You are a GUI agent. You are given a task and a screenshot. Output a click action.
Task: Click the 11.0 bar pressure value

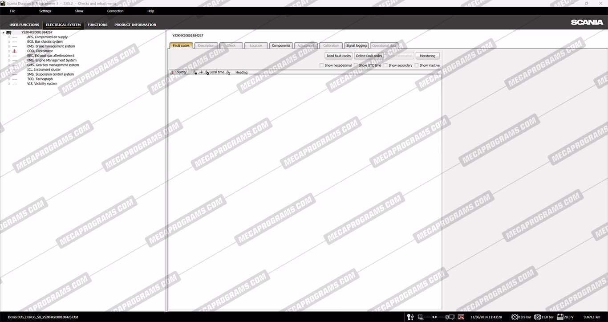coord(547,317)
